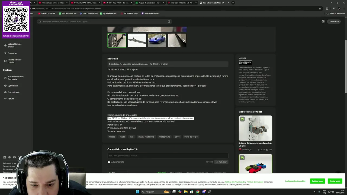Image resolution: width=347 pixels, height=195 pixels.
Task: Click the comment opinion input field
Action: [168, 155]
